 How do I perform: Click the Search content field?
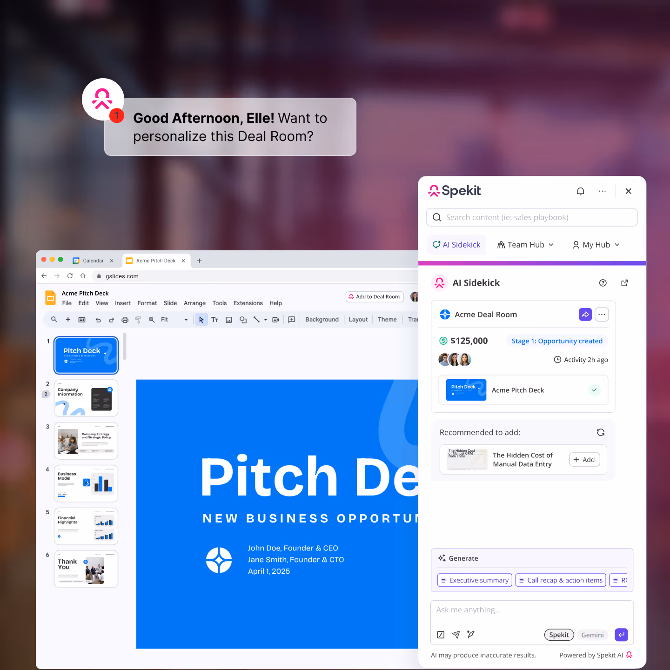tap(532, 217)
